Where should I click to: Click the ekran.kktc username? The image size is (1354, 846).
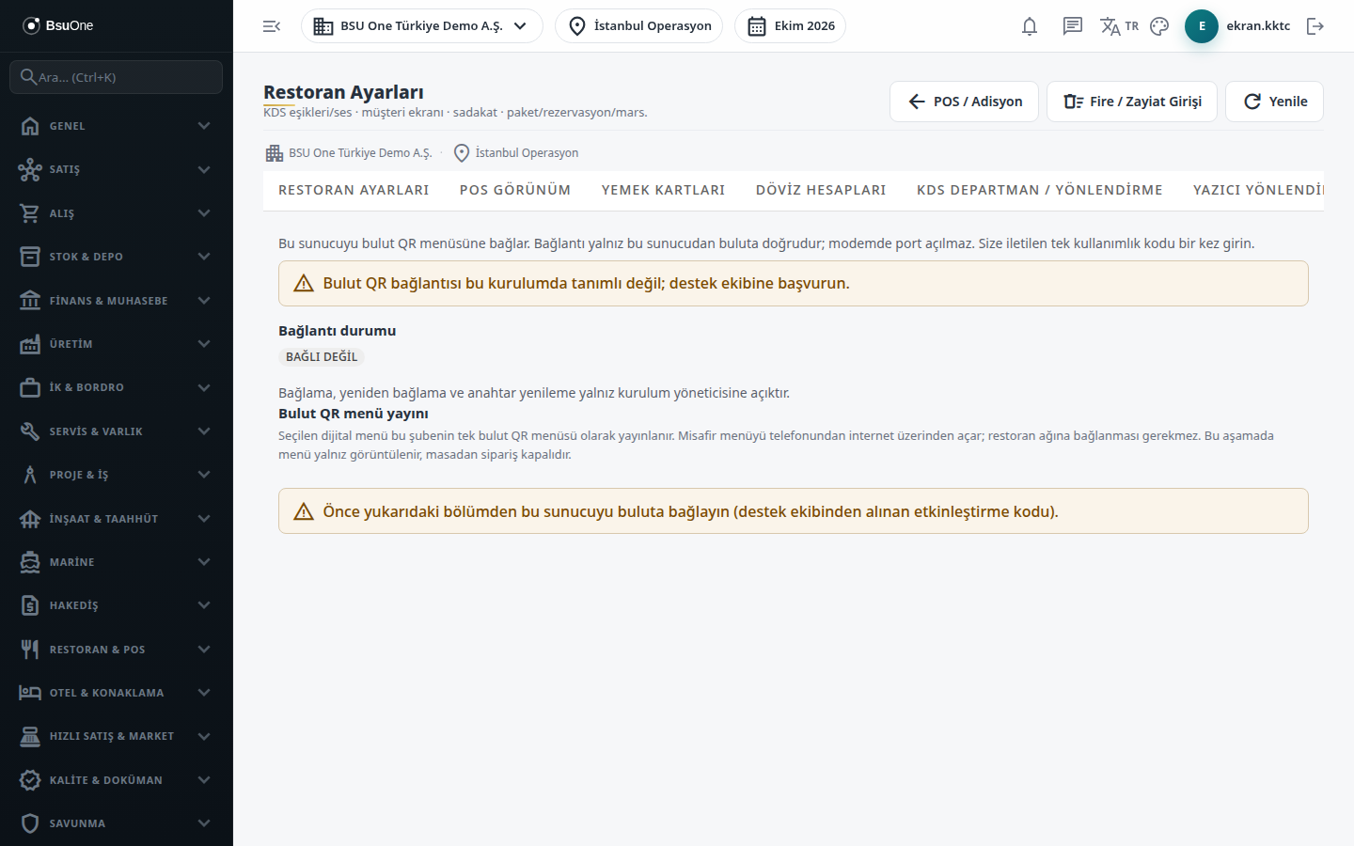(x=1258, y=26)
